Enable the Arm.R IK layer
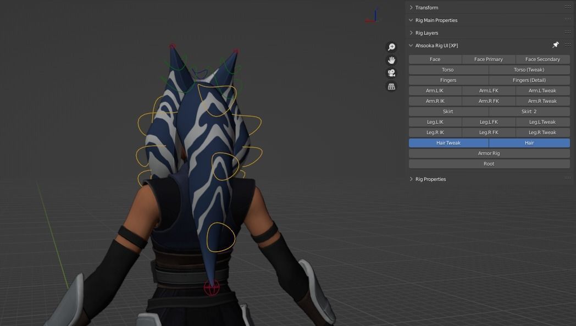Screen dimensions: 576x326 (435, 101)
